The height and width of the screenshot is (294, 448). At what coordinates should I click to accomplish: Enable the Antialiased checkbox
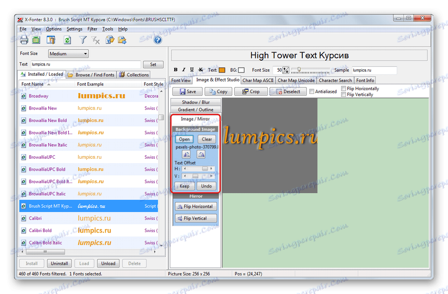[312, 92]
